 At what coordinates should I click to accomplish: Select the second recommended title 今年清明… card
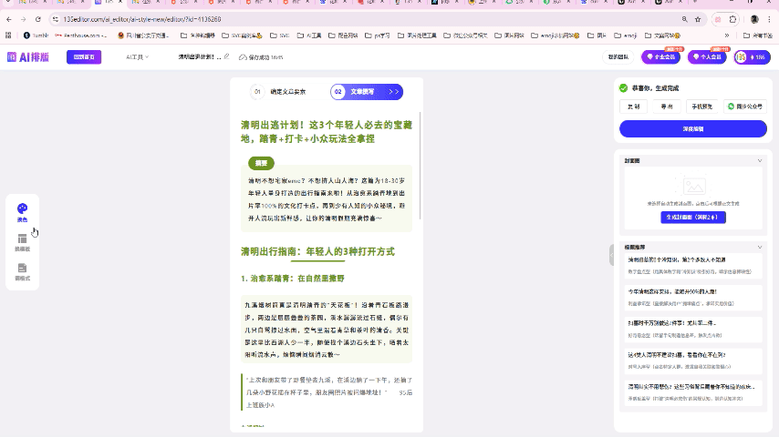(693, 297)
